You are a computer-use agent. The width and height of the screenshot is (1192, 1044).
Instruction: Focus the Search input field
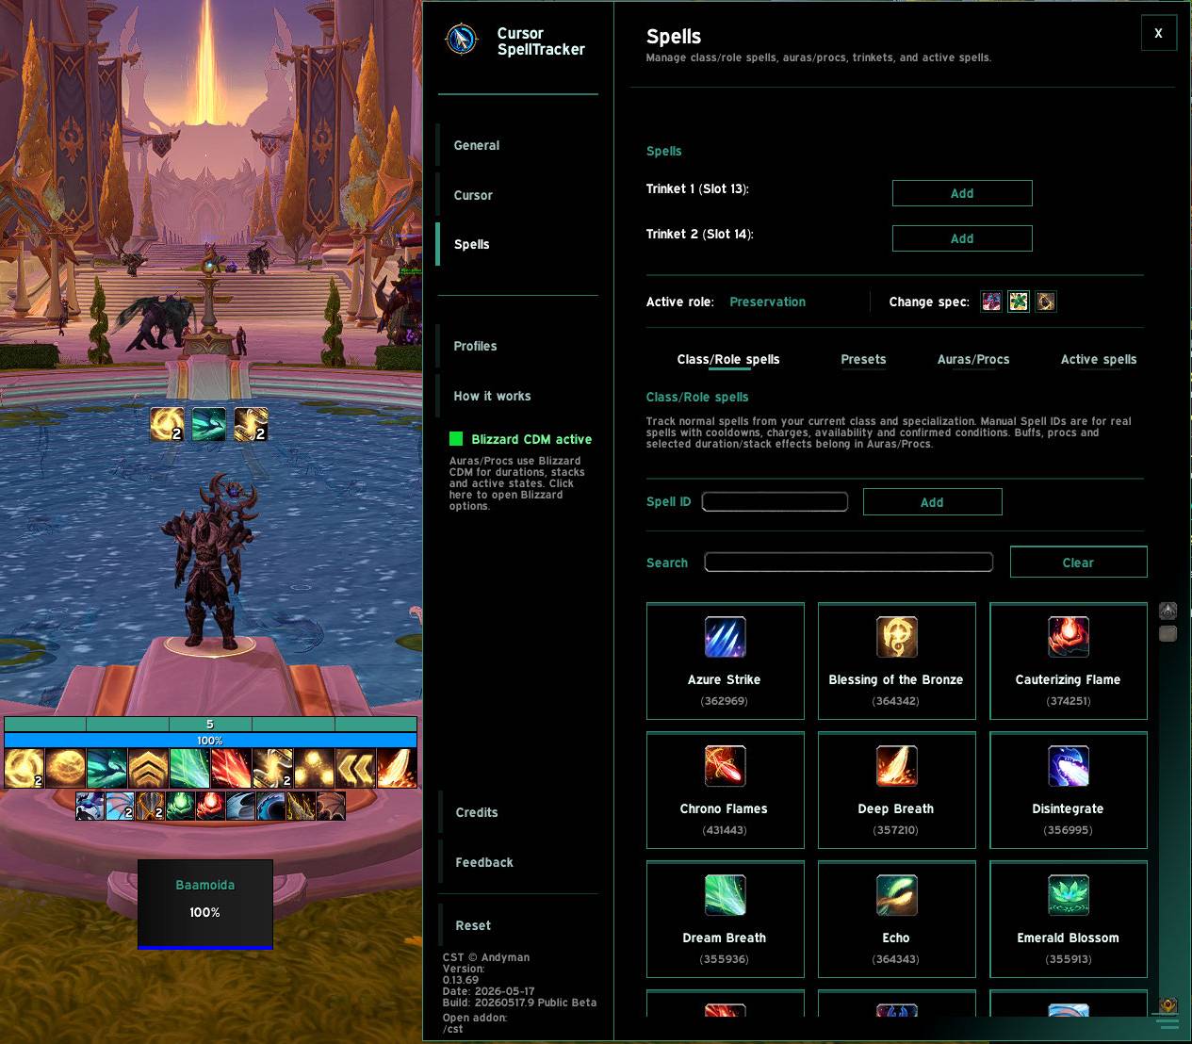[849, 563]
